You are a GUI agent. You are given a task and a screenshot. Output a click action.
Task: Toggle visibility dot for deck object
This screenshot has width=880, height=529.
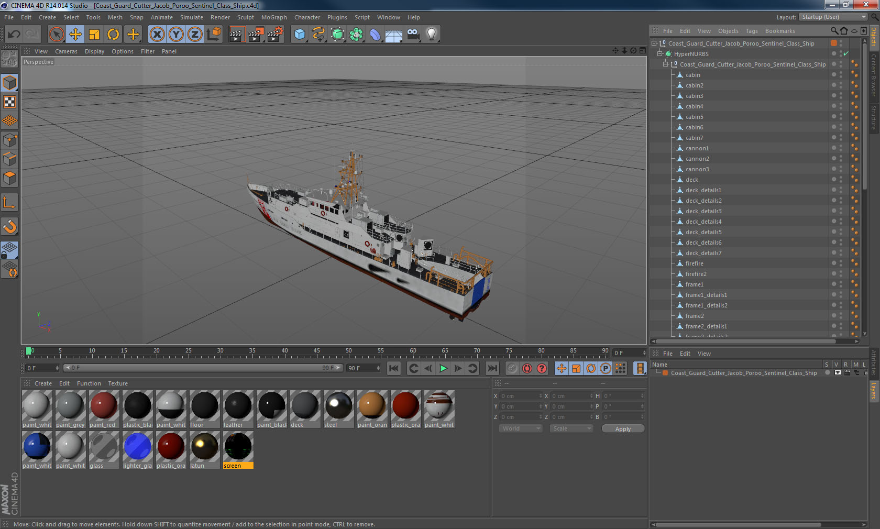(x=834, y=180)
